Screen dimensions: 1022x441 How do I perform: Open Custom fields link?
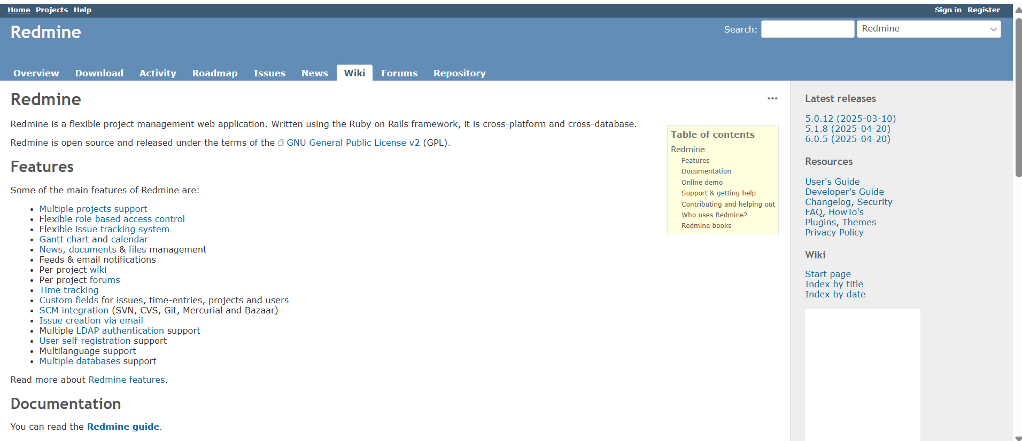coord(69,300)
